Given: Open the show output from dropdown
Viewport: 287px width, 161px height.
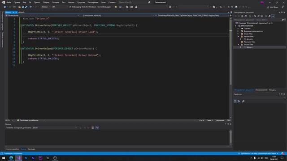Looking at the screenshot, I should [55, 128].
